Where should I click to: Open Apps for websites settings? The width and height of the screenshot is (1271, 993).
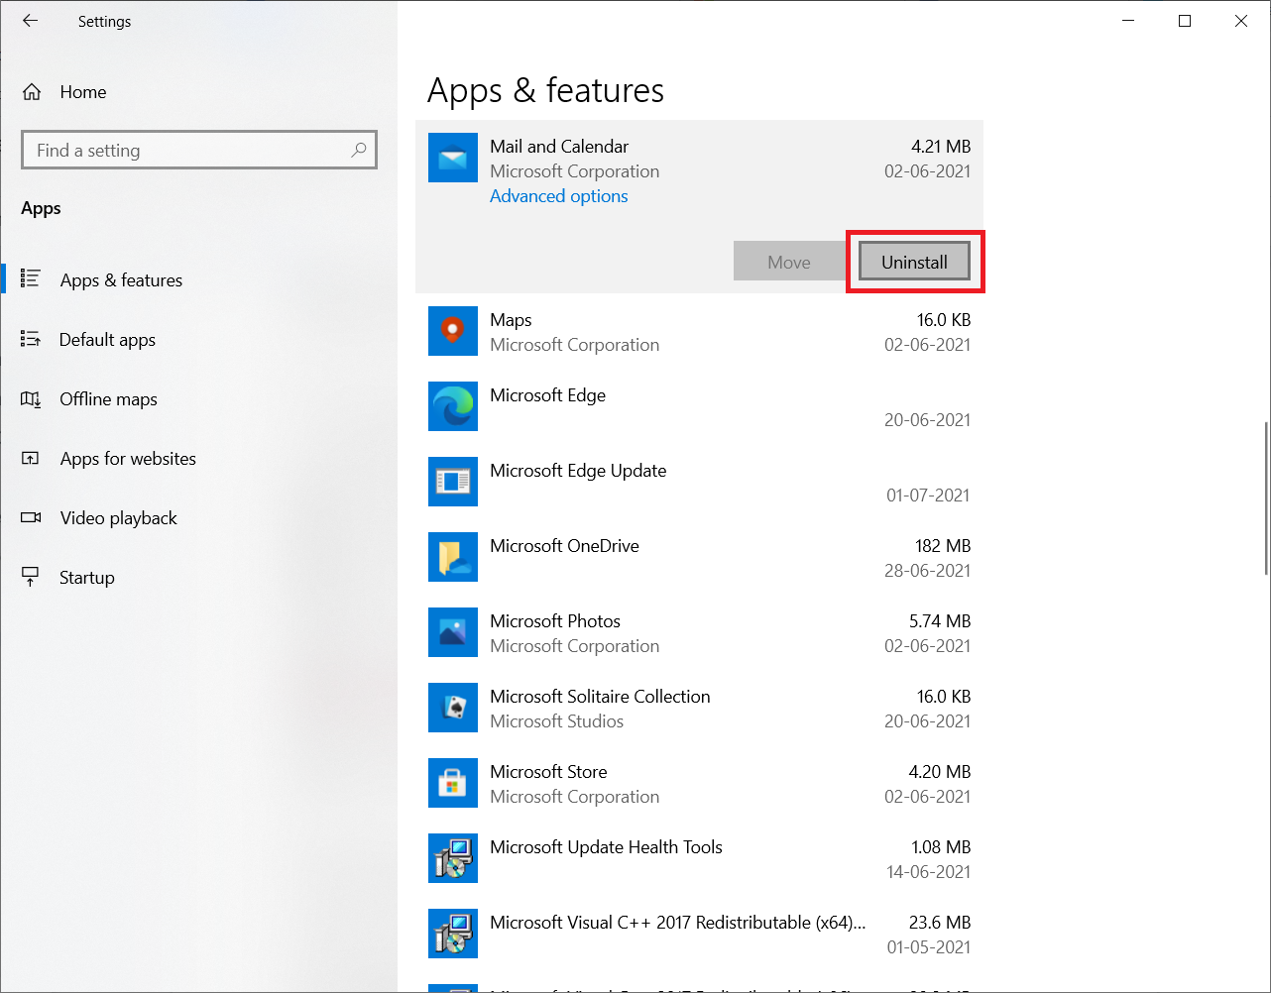[128, 459]
